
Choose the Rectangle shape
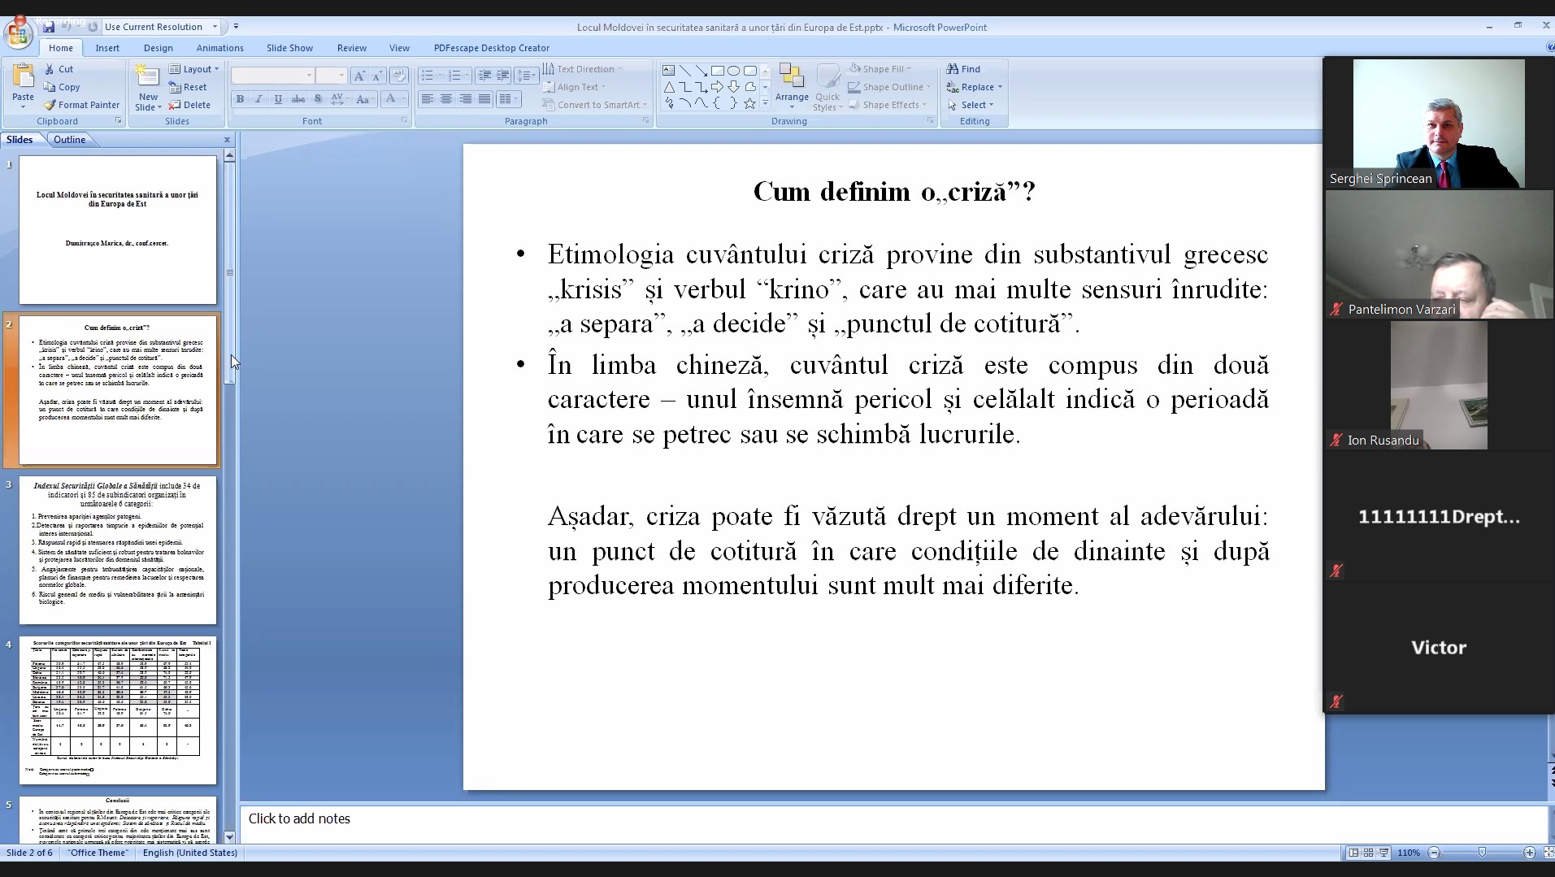717,71
